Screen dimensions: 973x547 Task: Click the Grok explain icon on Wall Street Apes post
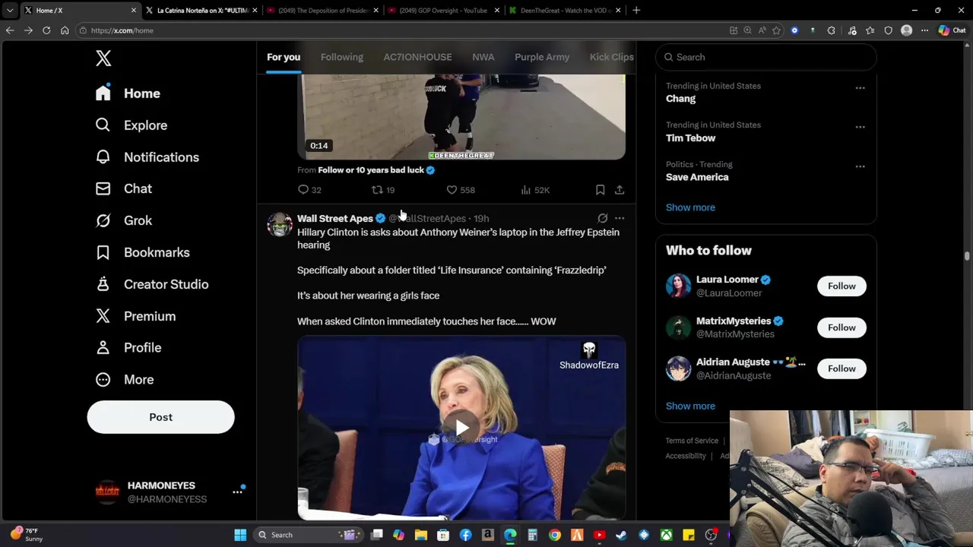point(602,218)
